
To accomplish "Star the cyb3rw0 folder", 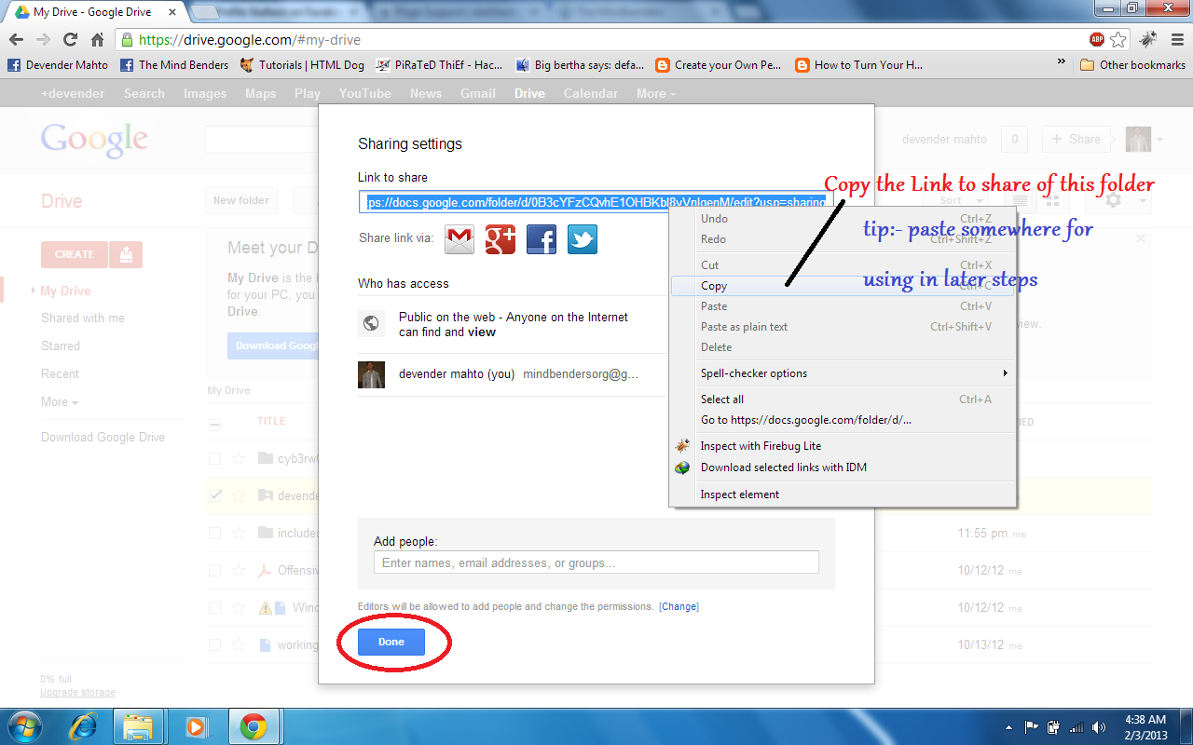I will point(239,458).
